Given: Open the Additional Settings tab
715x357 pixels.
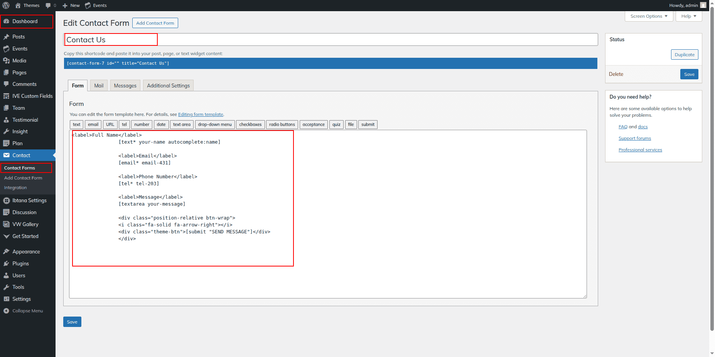Looking at the screenshot, I should point(168,85).
